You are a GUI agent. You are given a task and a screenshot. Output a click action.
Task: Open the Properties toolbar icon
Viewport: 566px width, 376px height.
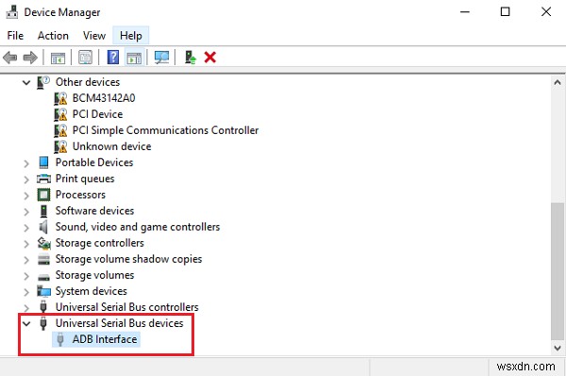coord(86,57)
